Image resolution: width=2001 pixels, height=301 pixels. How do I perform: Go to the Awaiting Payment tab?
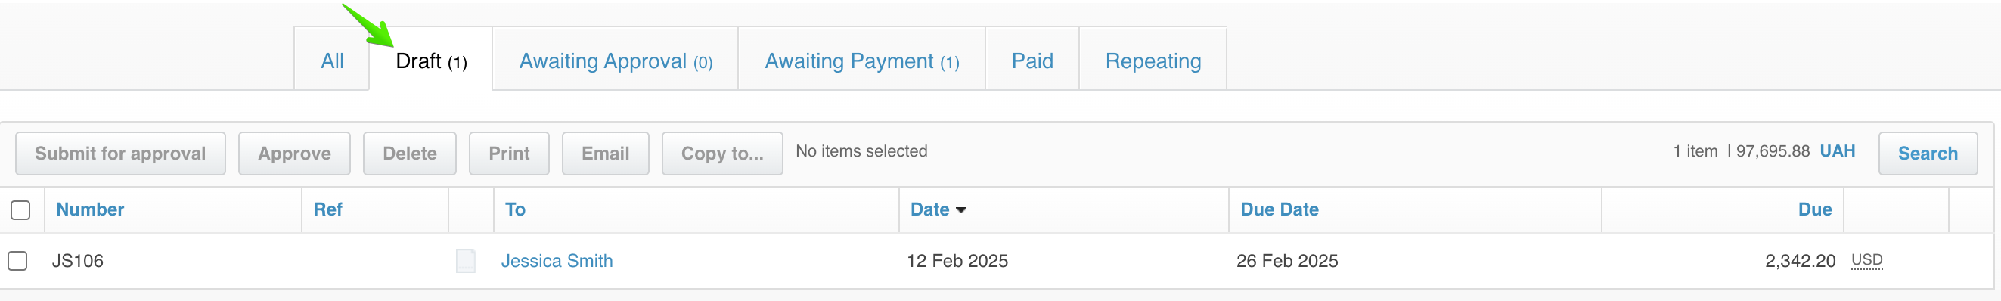pos(861,61)
